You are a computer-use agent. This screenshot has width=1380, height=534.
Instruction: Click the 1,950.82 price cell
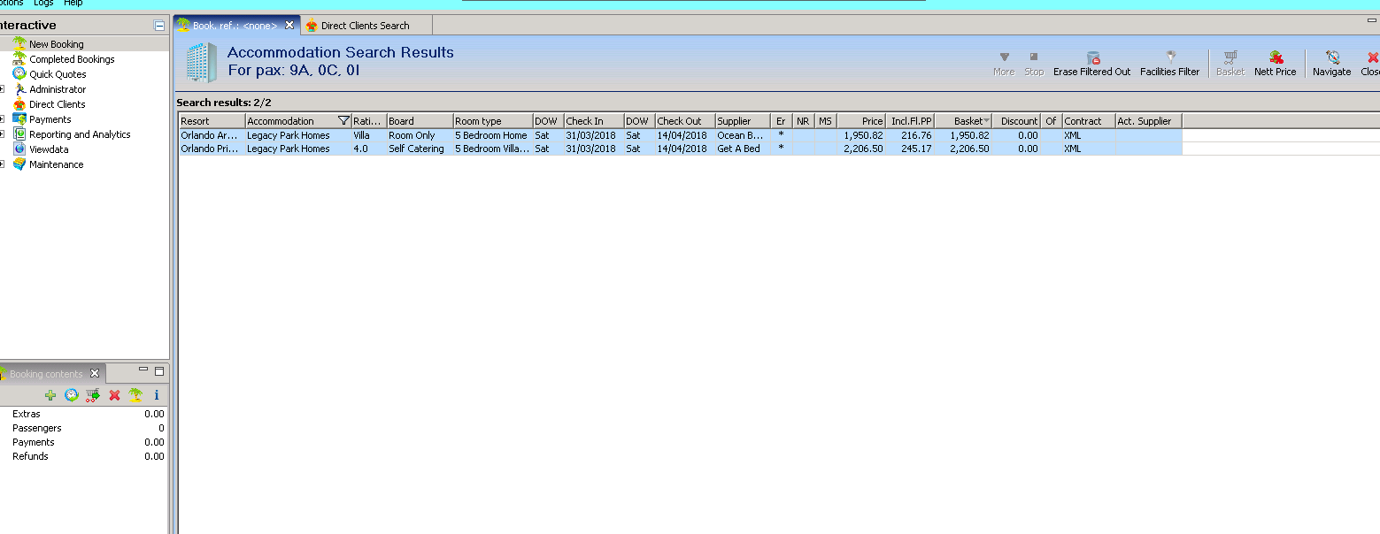861,135
